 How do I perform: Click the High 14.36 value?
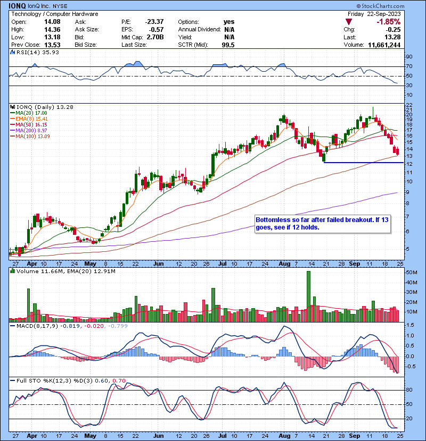click(52, 30)
